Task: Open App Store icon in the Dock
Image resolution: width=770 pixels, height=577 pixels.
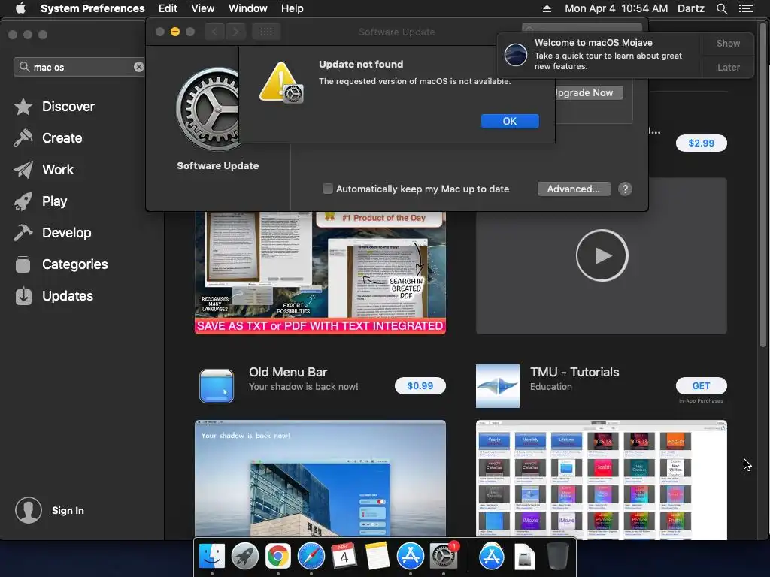Action: [x=410, y=557]
